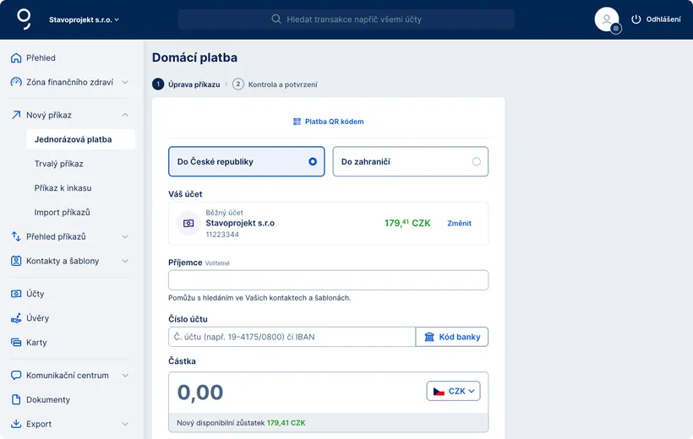Click Změnit to change account
The width and height of the screenshot is (693, 439).
point(459,224)
